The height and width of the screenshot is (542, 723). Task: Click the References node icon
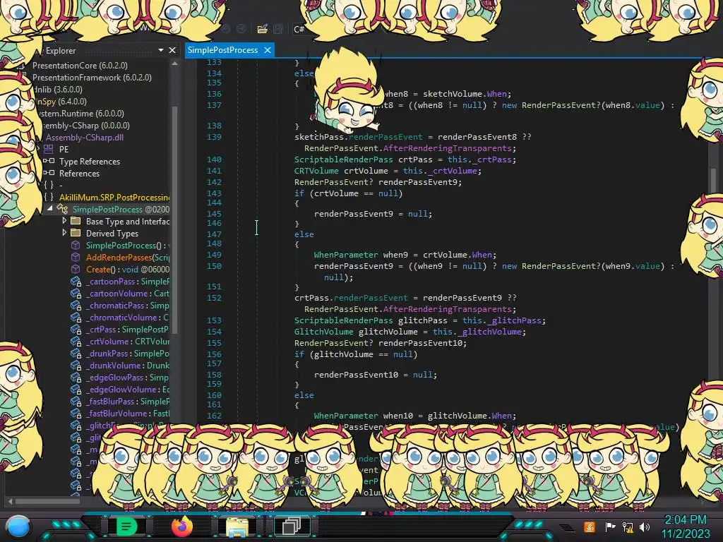pyautogui.click(x=49, y=174)
